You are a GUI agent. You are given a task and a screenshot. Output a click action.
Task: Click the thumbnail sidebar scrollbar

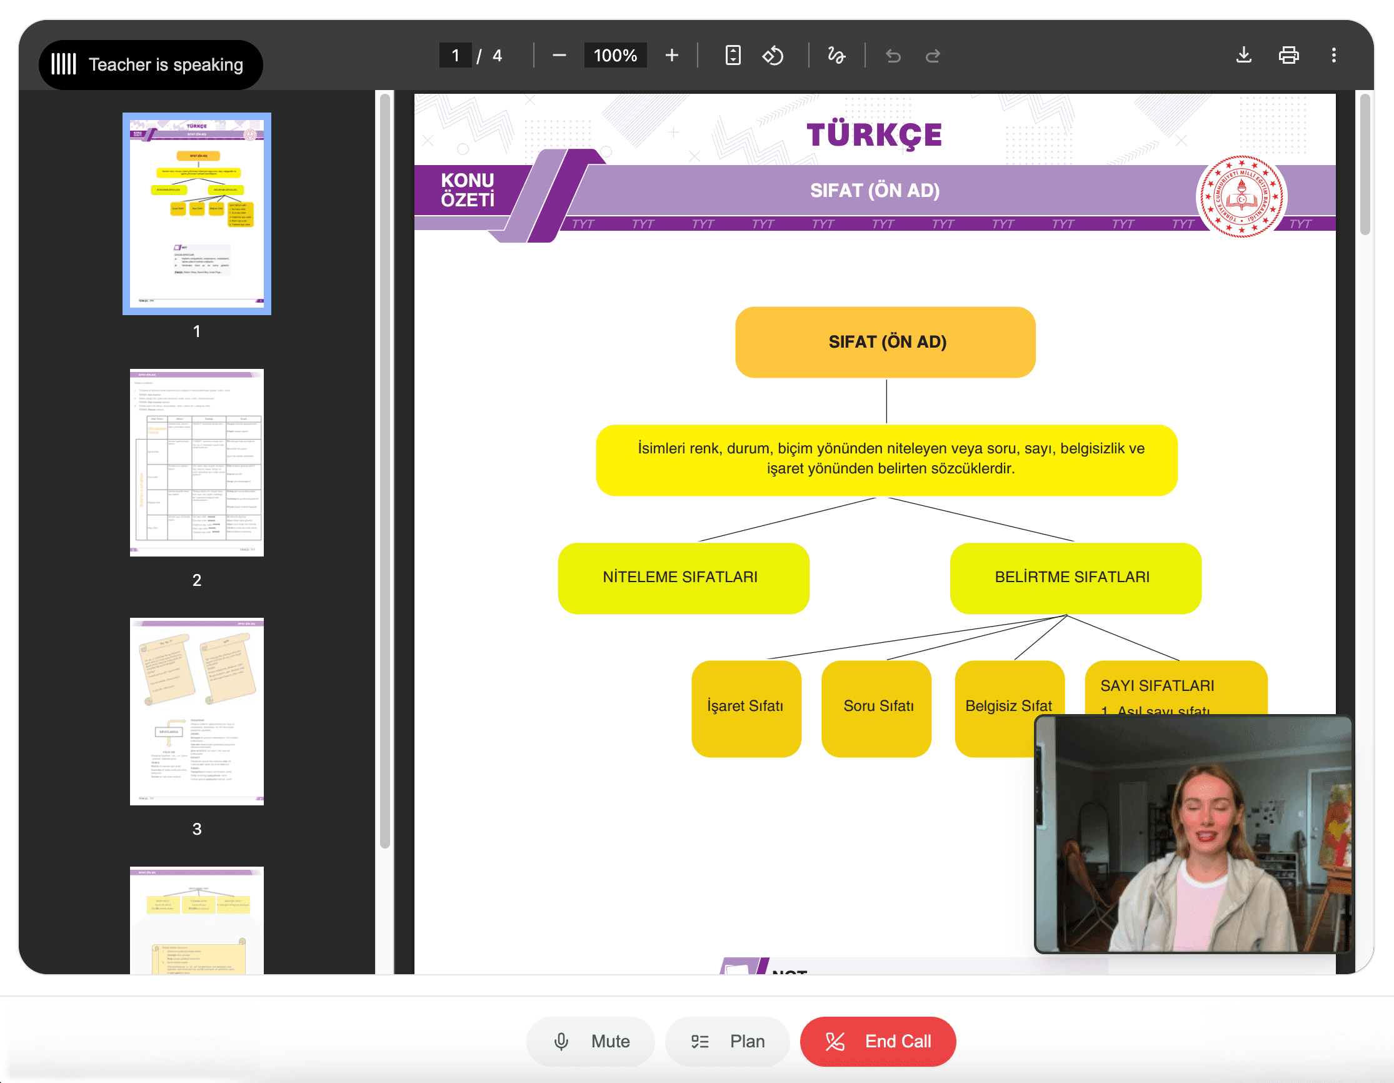(x=384, y=470)
